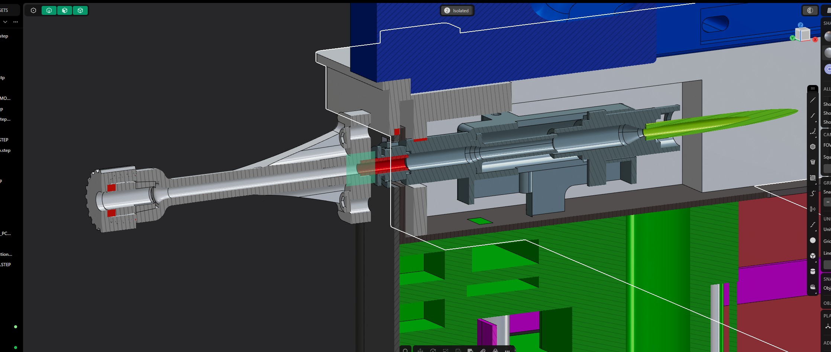
Task: Select the Cylinder primitive tool
Action: 813,271
